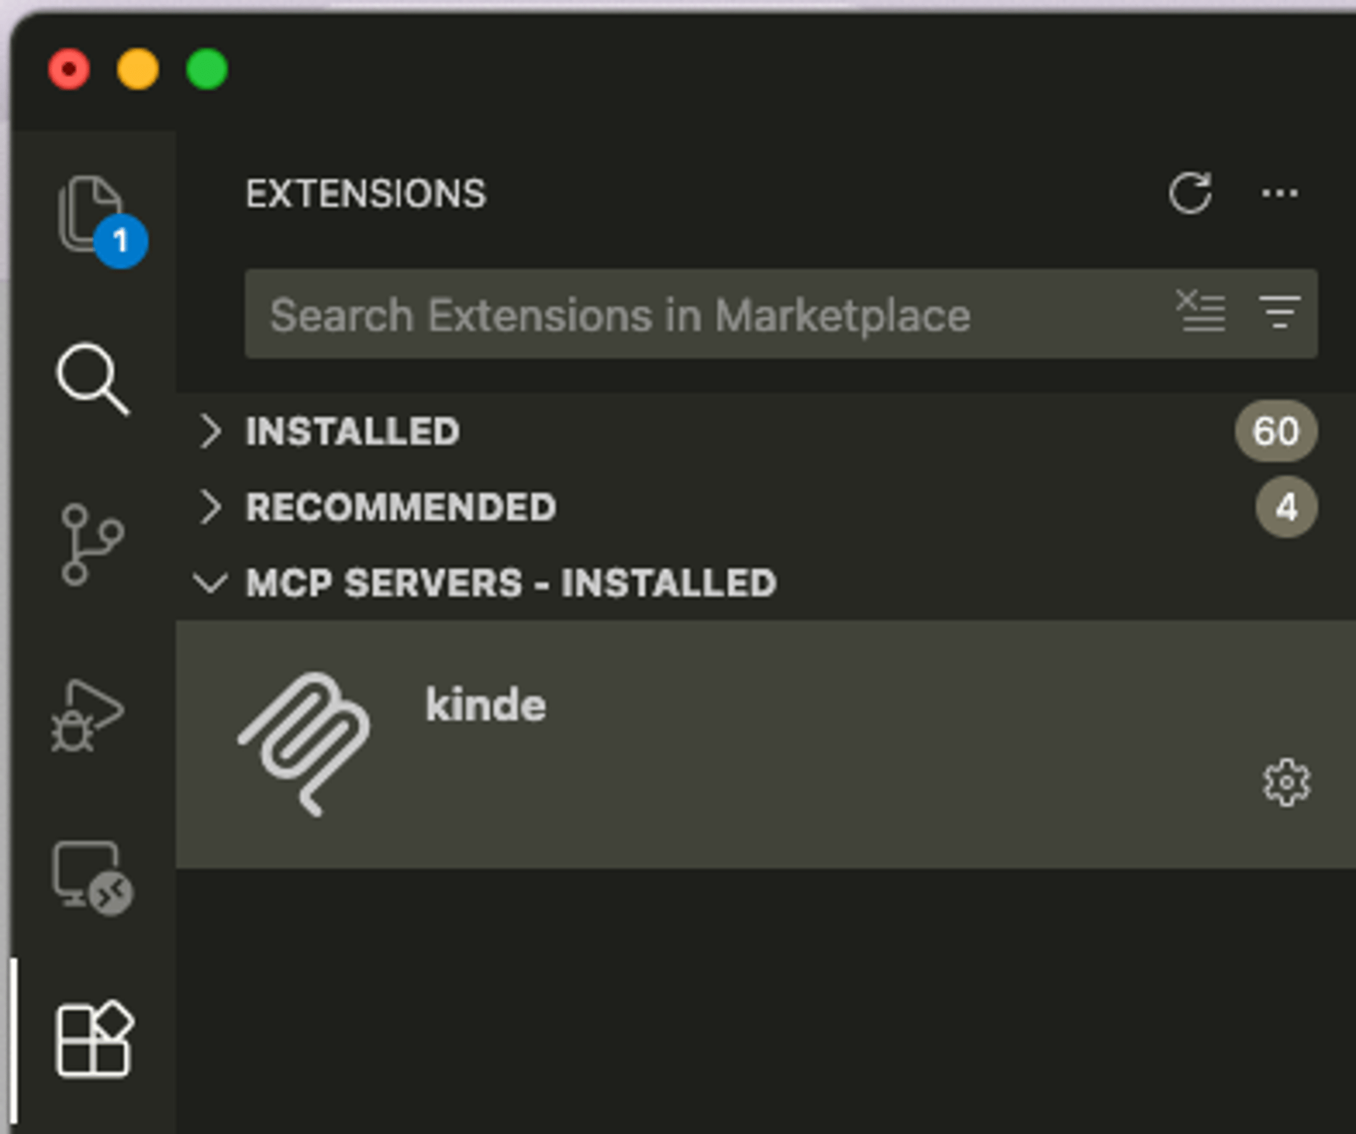Click the INSTALLED count badge showing 60

pos(1275,431)
